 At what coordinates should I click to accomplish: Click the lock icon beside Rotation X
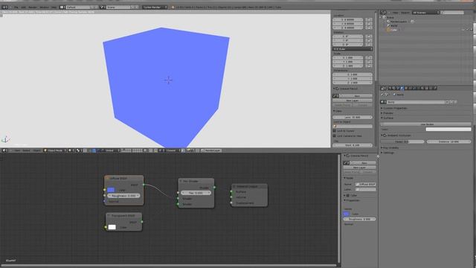(369, 36)
